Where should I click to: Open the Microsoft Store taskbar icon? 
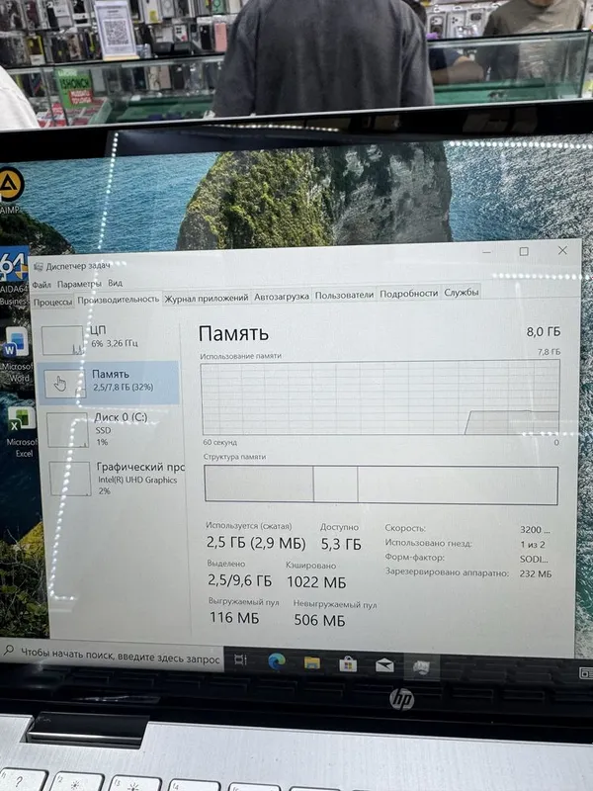(x=348, y=664)
